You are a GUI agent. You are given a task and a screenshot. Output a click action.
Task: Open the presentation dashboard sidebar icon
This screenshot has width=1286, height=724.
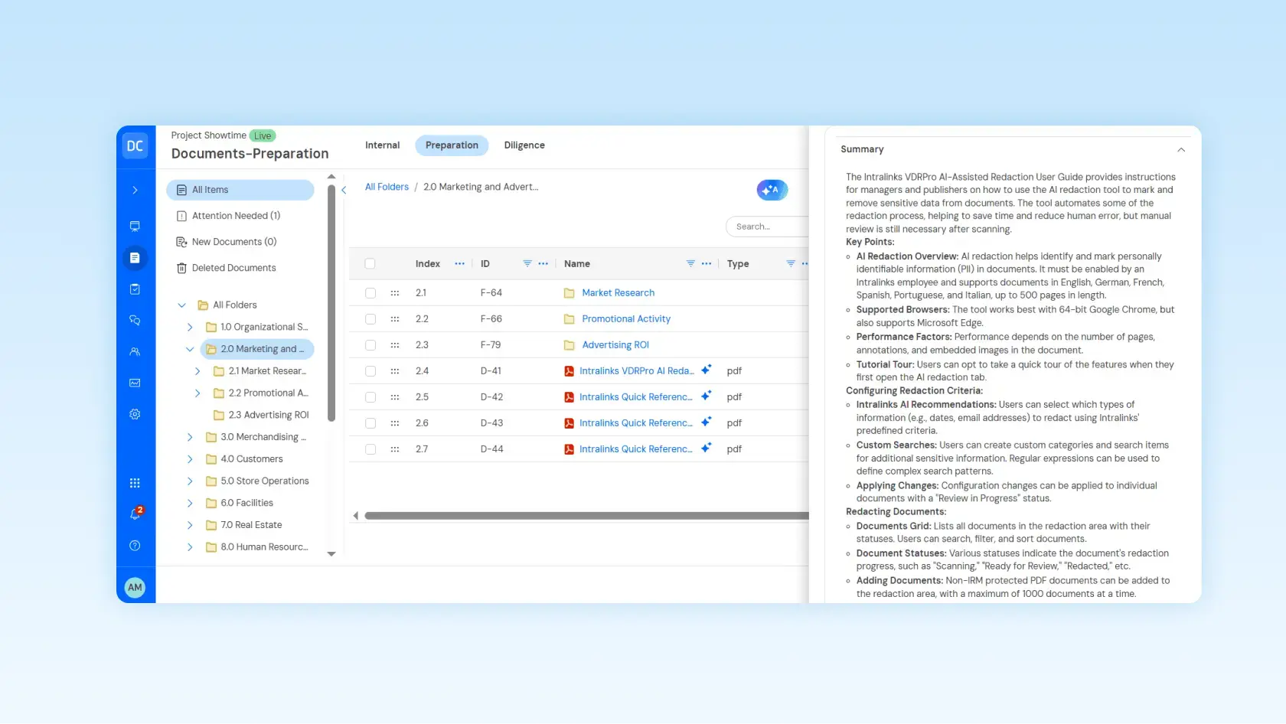pos(135,227)
